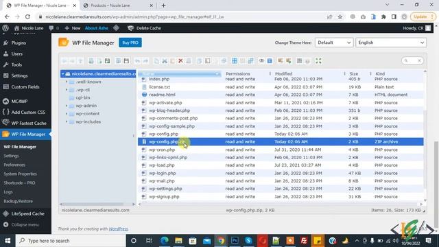Click Delete Cache in admin bar
Viewport: 439px width, 247px height.
click(144, 28)
